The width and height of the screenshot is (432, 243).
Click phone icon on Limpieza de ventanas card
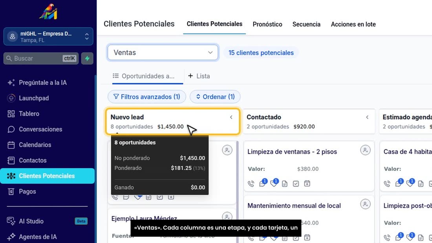click(251, 183)
